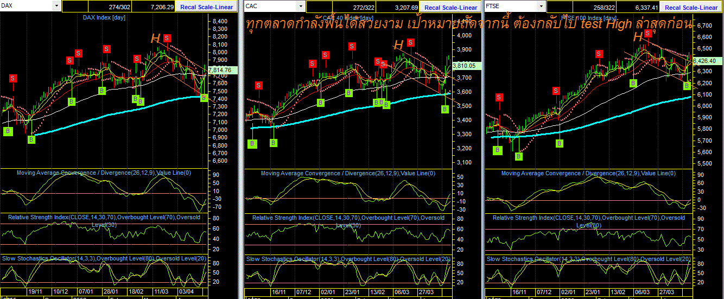Click the 16/11 date on CAC time axis
The height and width of the screenshot is (299, 724).
pyautogui.click(x=280, y=291)
